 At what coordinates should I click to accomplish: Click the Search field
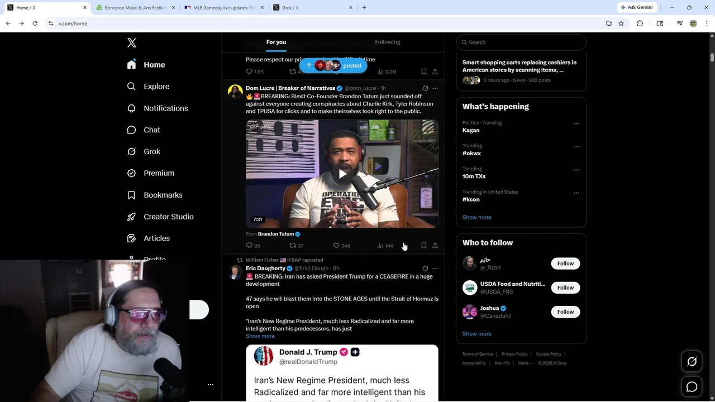point(521,42)
